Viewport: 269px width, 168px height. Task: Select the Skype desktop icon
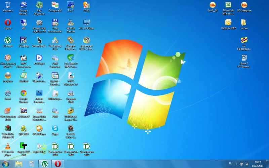click(55, 128)
